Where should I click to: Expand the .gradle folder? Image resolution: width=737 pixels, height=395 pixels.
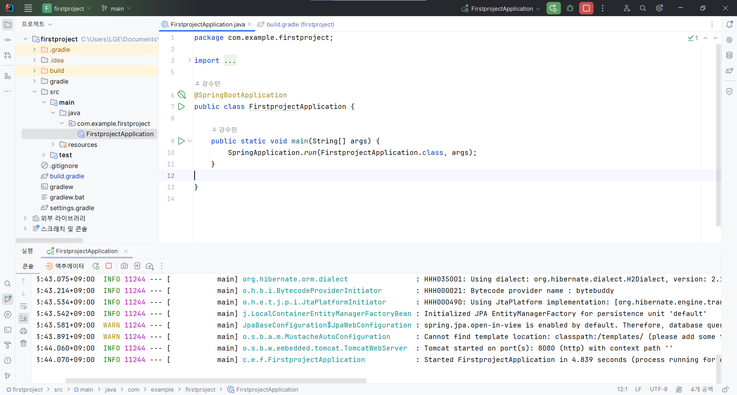tap(34, 49)
